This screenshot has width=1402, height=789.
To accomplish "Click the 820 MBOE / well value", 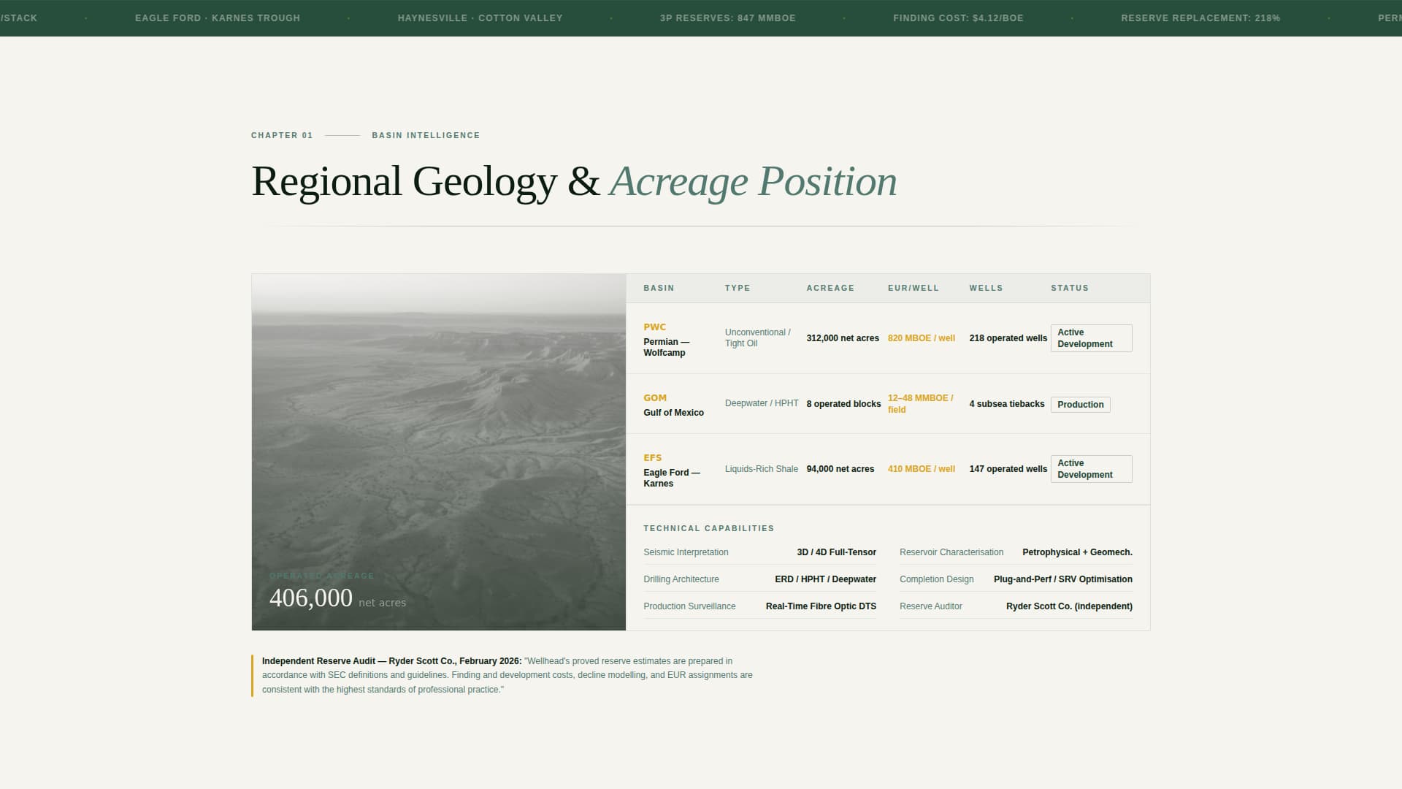I will pyautogui.click(x=922, y=338).
